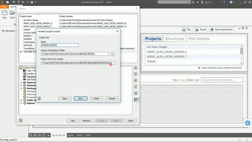Click the Project (Workspace) Folder path field
This screenshot has height=142, width=252.
click(75, 54)
